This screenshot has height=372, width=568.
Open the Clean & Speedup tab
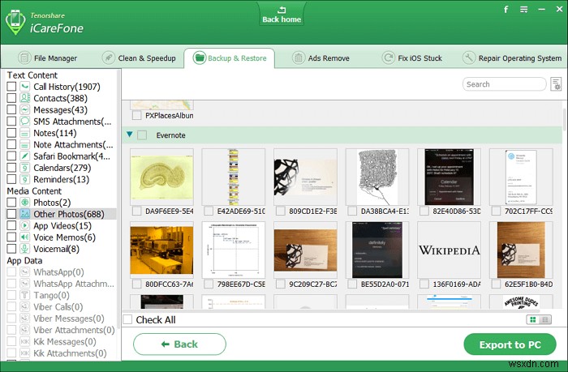139,58
